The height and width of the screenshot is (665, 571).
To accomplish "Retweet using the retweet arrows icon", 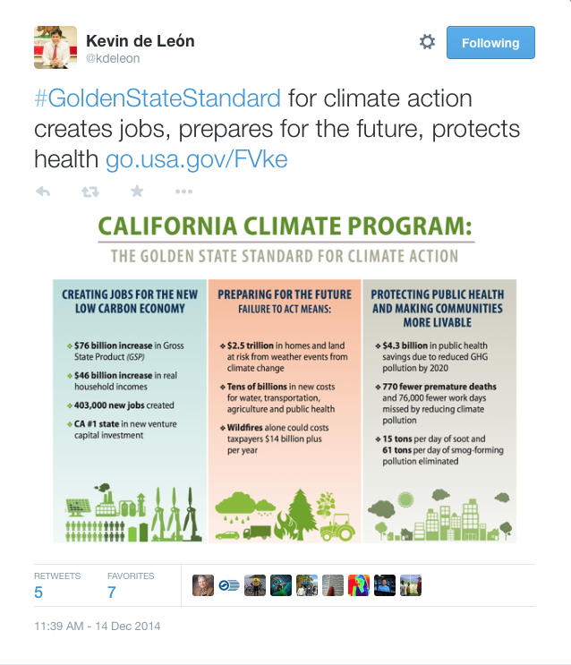I will 89,192.
